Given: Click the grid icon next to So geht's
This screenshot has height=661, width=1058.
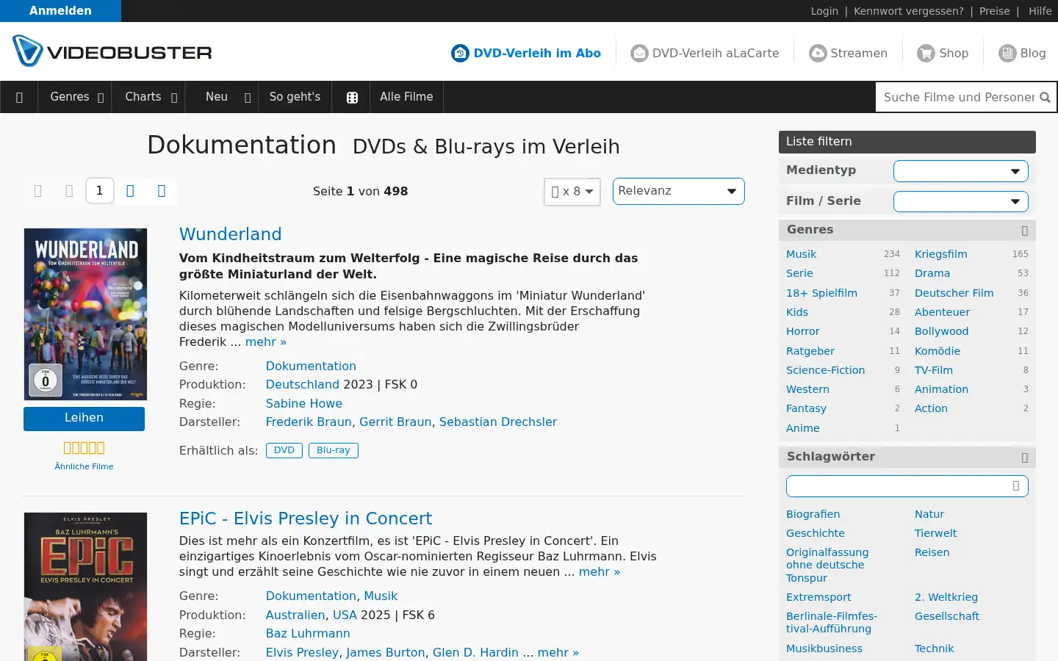Looking at the screenshot, I should coord(352,97).
